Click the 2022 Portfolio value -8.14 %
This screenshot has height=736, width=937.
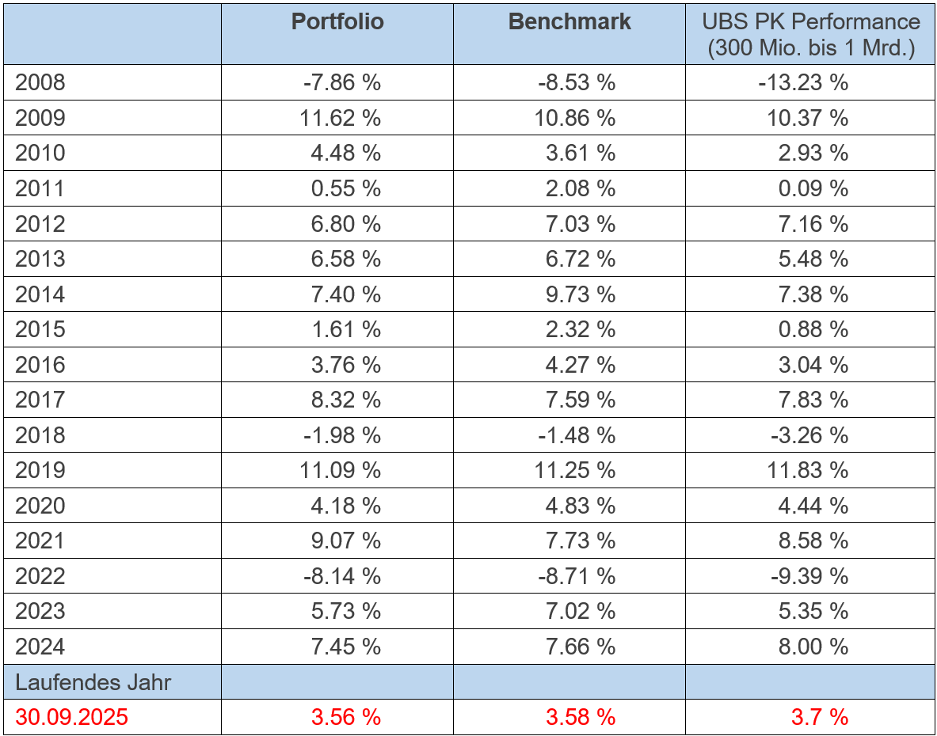pyautogui.click(x=341, y=576)
